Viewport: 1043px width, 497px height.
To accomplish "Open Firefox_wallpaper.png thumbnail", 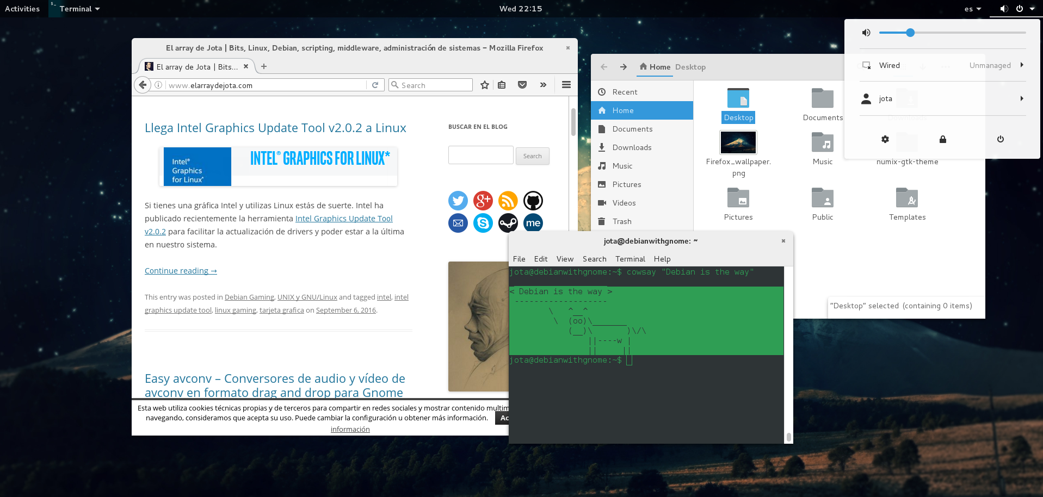I will [x=738, y=142].
